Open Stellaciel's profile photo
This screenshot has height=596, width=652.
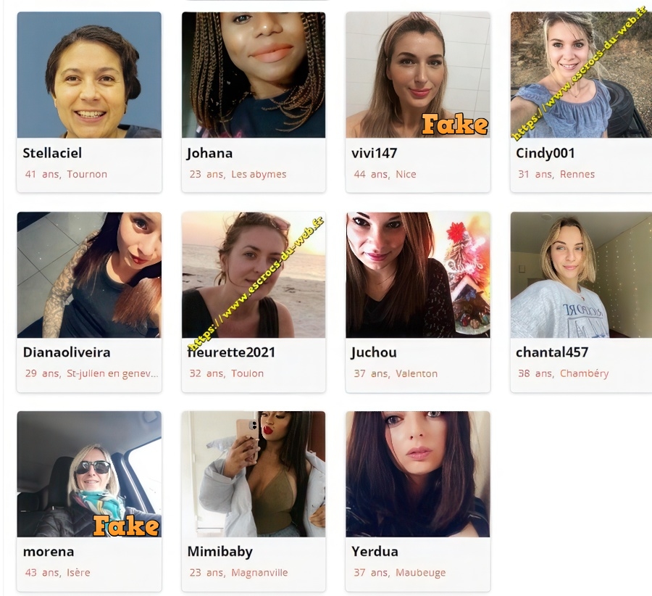tap(89, 75)
